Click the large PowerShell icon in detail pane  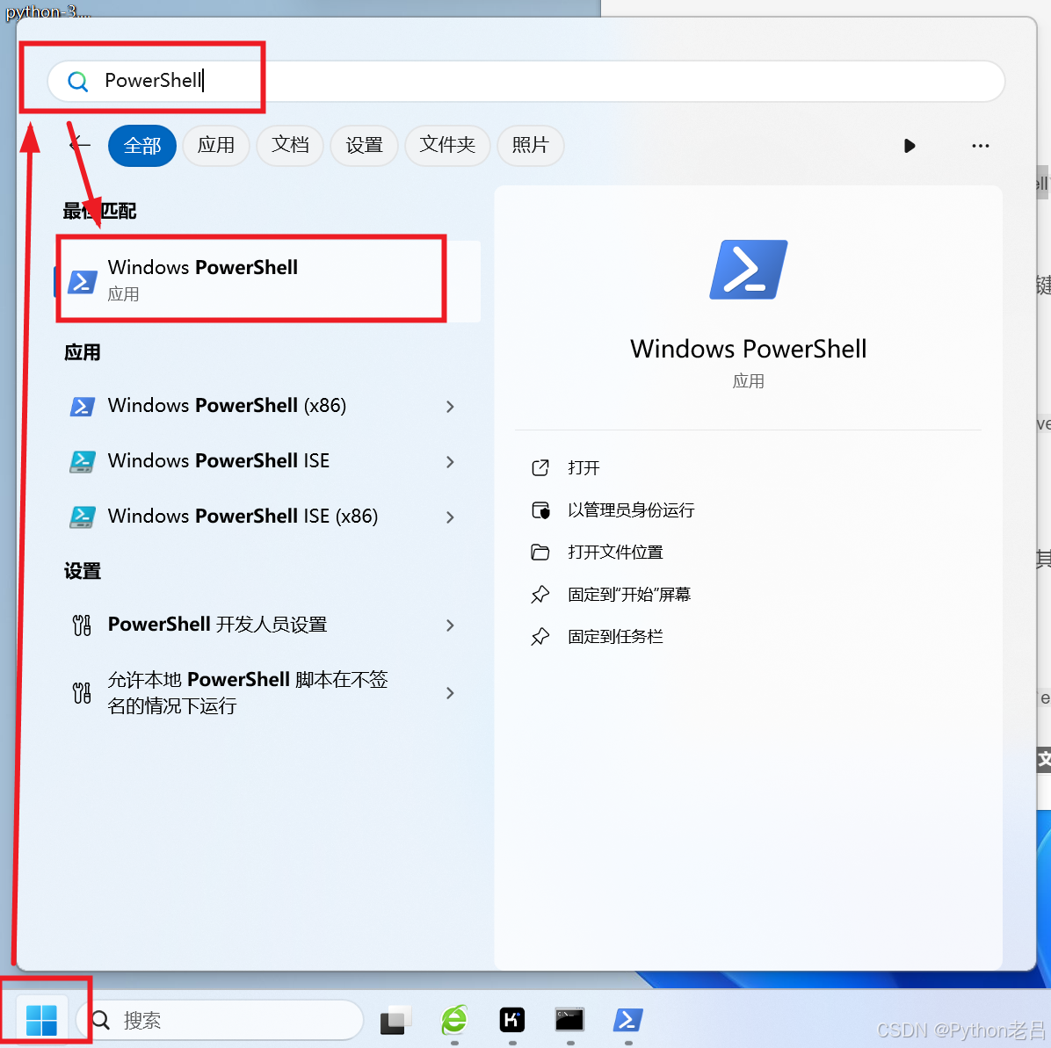(748, 270)
